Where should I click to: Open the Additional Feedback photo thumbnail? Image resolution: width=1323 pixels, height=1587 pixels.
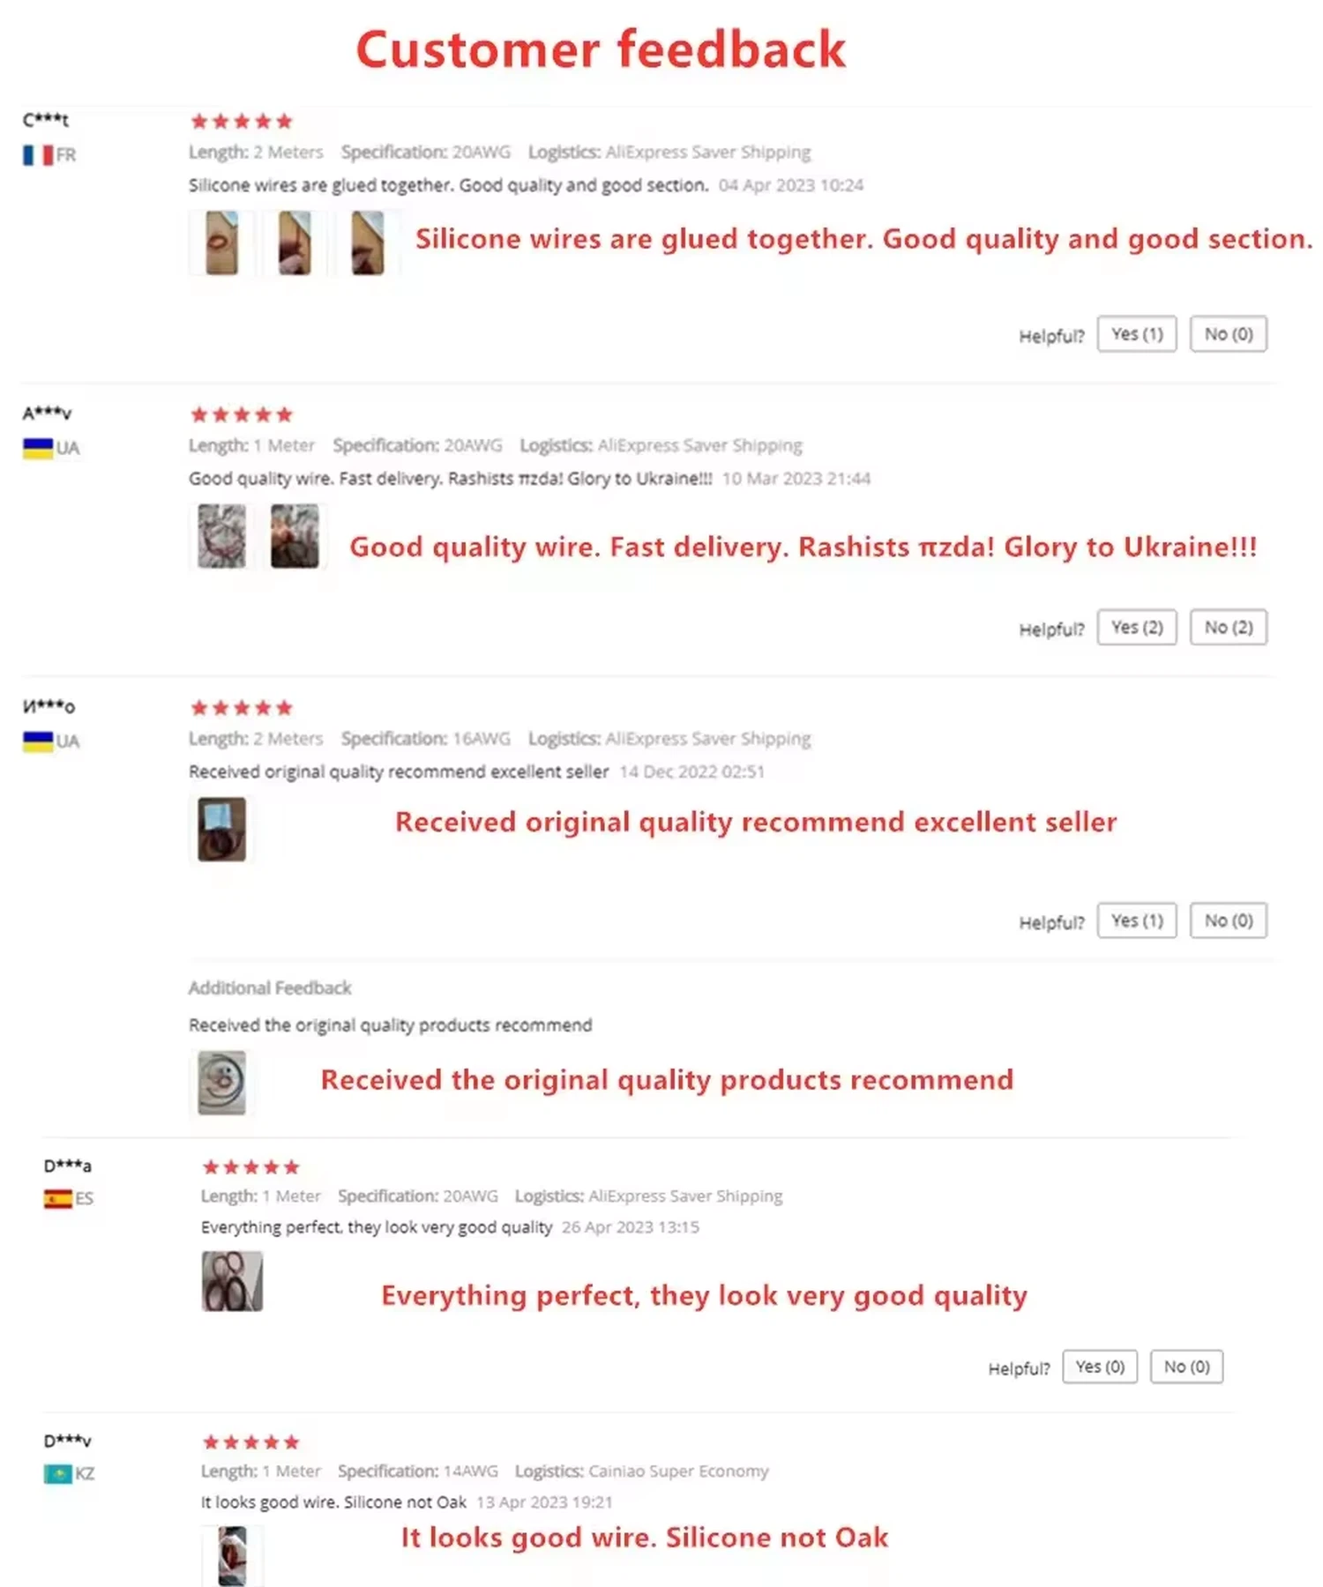pos(221,1082)
